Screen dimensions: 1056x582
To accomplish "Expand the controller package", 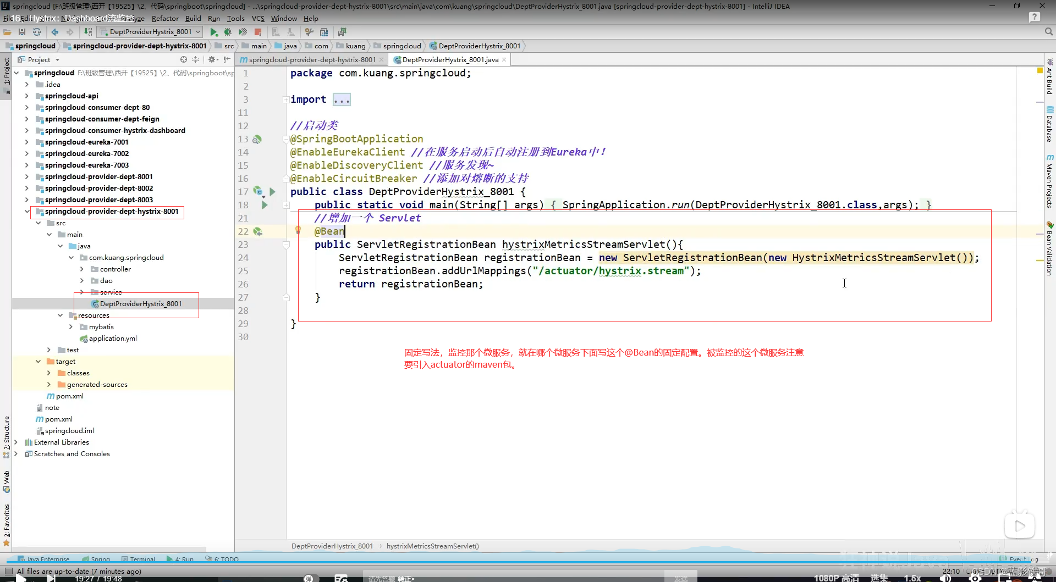I will (82, 269).
